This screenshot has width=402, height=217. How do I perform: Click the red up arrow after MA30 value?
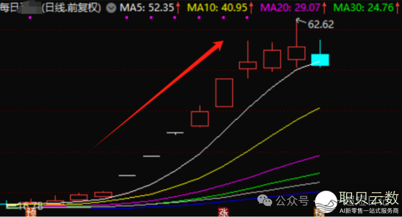[398, 8]
